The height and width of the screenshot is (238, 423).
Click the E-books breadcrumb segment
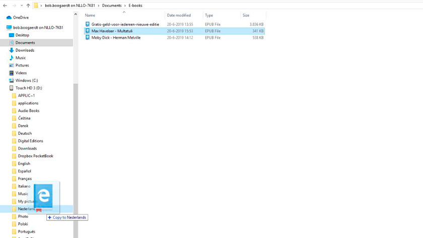click(x=135, y=6)
